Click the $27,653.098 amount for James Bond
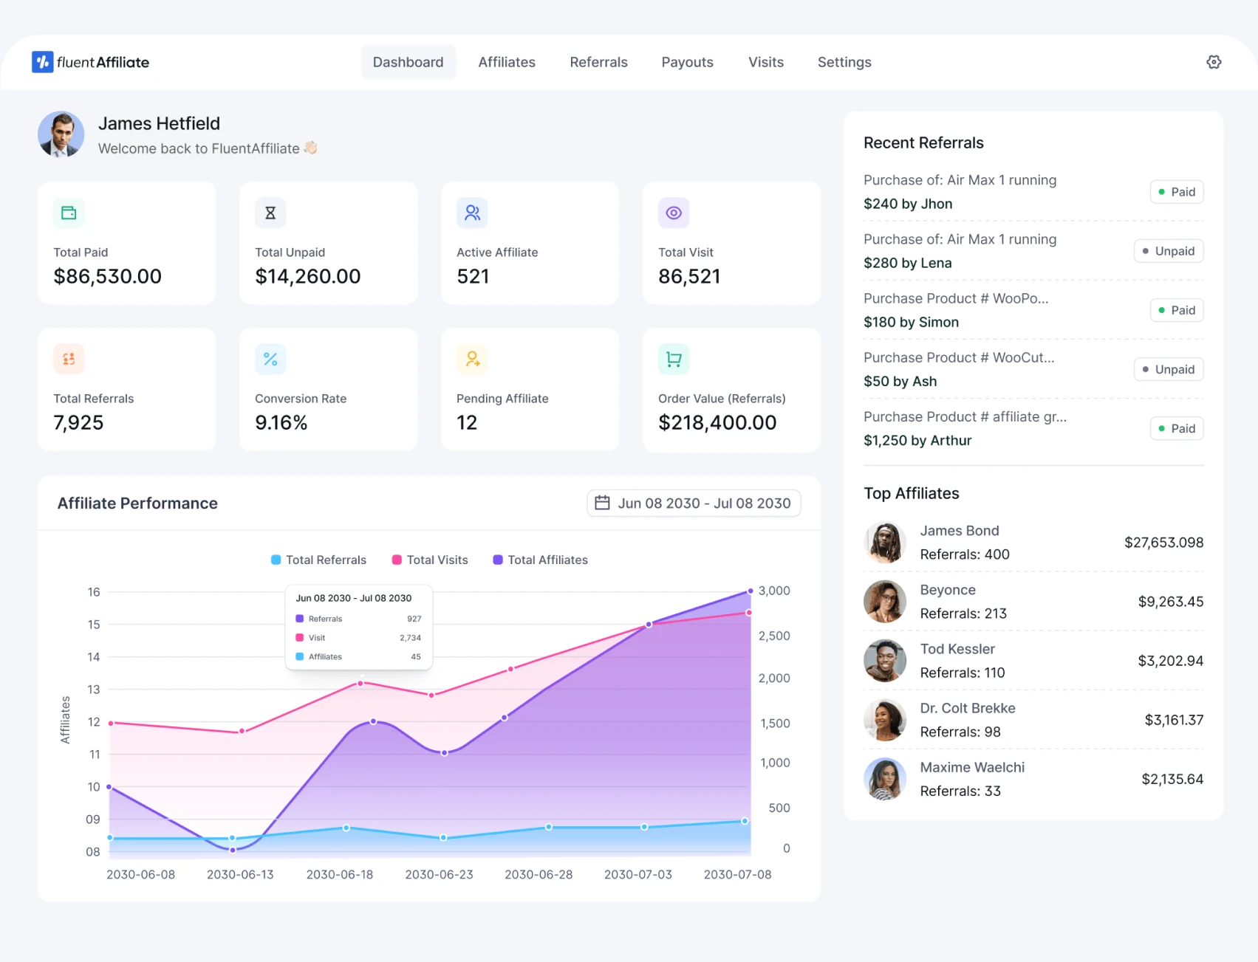This screenshot has height=962, width=1258. click(x=1163, y=543)
